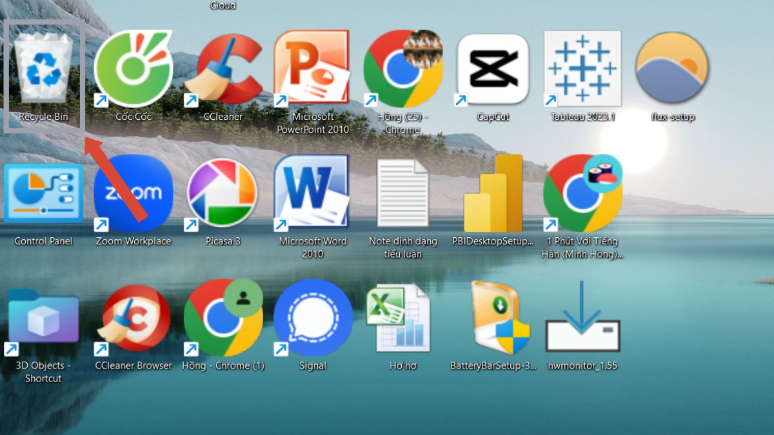Select the Chrome icon with sushi badge

pyautogui.click(x=582, y=193)
